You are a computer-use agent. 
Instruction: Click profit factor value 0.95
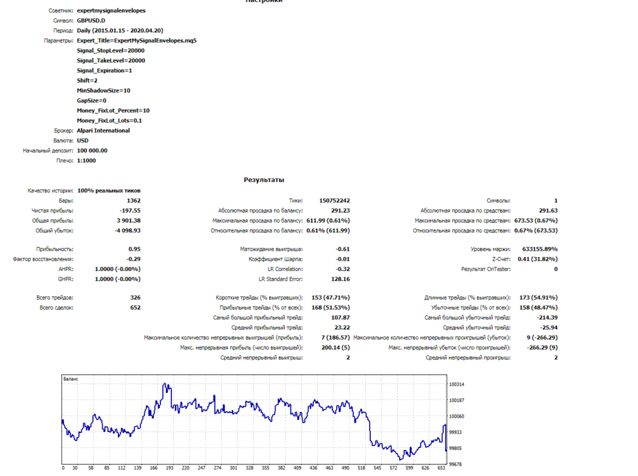(x=134, y=249)
